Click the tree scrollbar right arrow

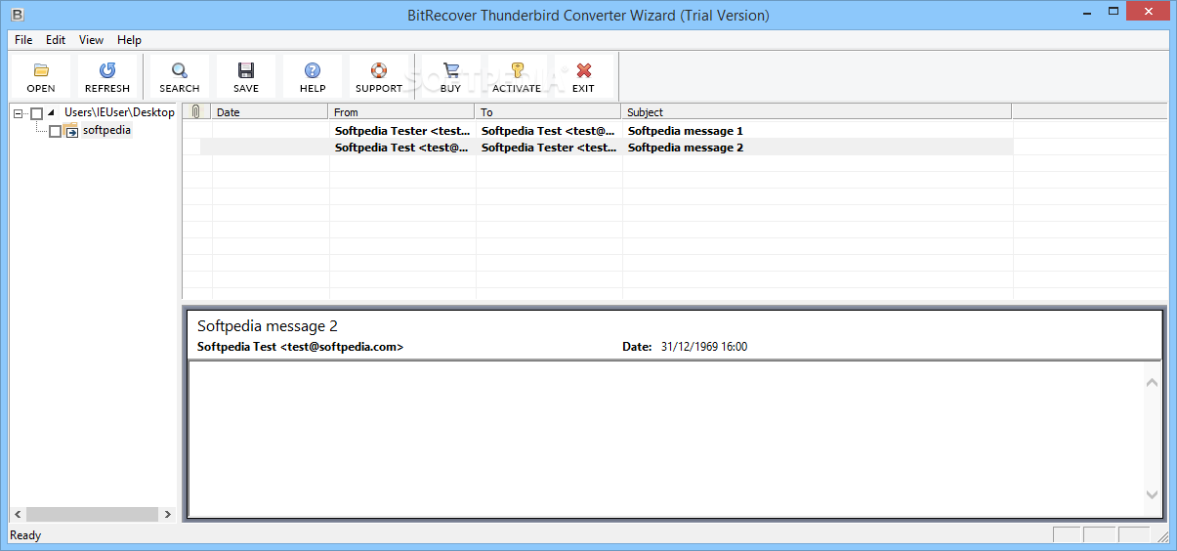(167, 514)
